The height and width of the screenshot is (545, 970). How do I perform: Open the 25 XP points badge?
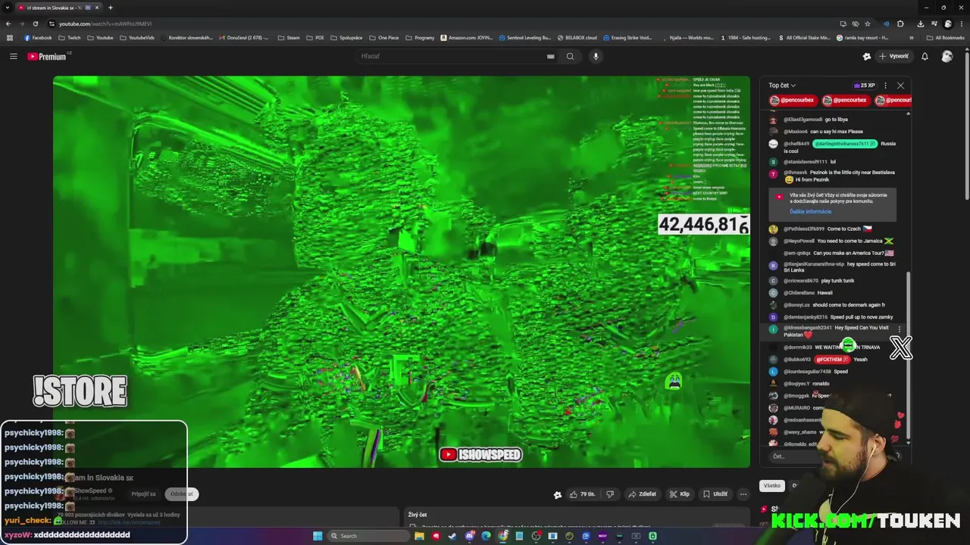(864, 86)
